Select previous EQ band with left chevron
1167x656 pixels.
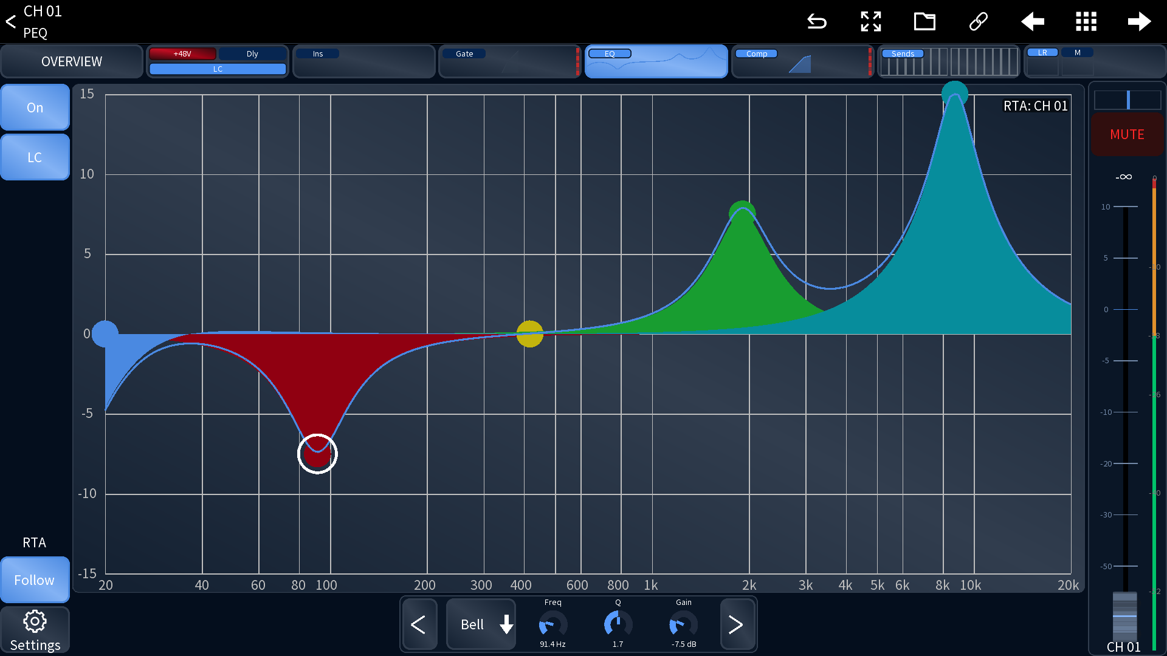point(418,624)
